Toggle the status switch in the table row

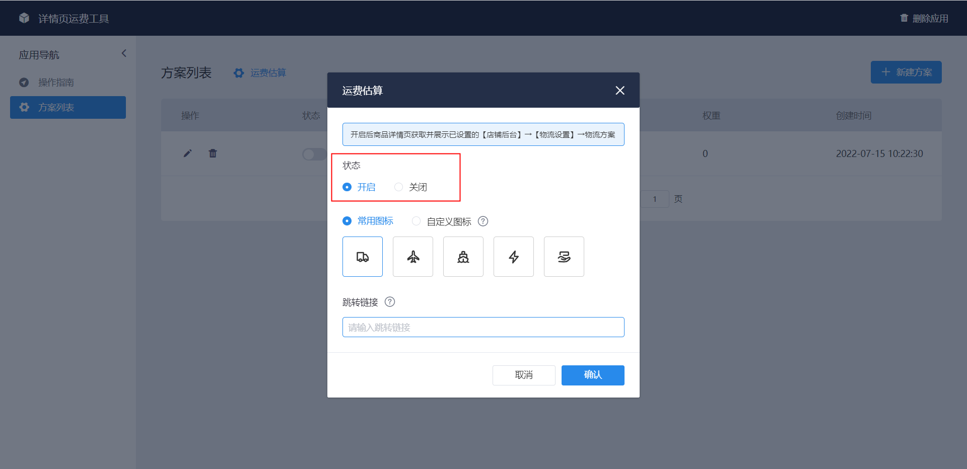[314, 154]
